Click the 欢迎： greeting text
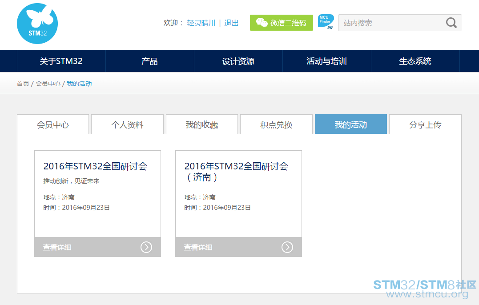This screenshot has height=305, width=479. click(x=173, y=23)
